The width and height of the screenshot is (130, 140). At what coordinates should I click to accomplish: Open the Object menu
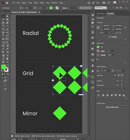click(x=24, y=3)
